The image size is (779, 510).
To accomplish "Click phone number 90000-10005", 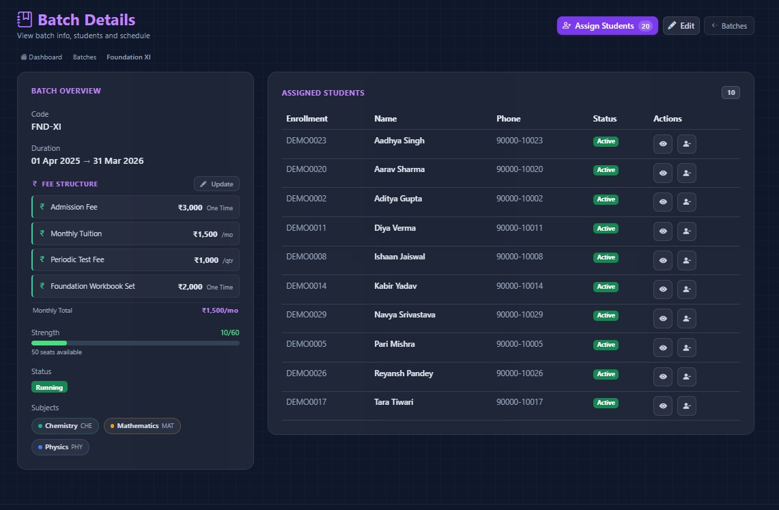I will 520,344.
